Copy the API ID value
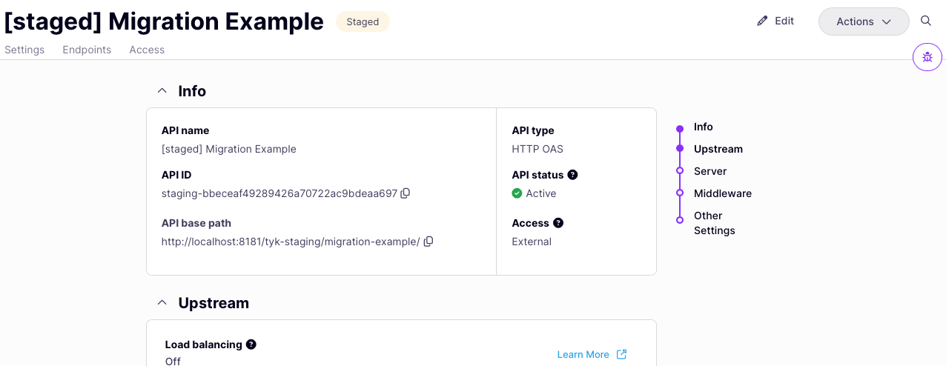The height and width of the screenshot is (366, 946). coord(405,193)
